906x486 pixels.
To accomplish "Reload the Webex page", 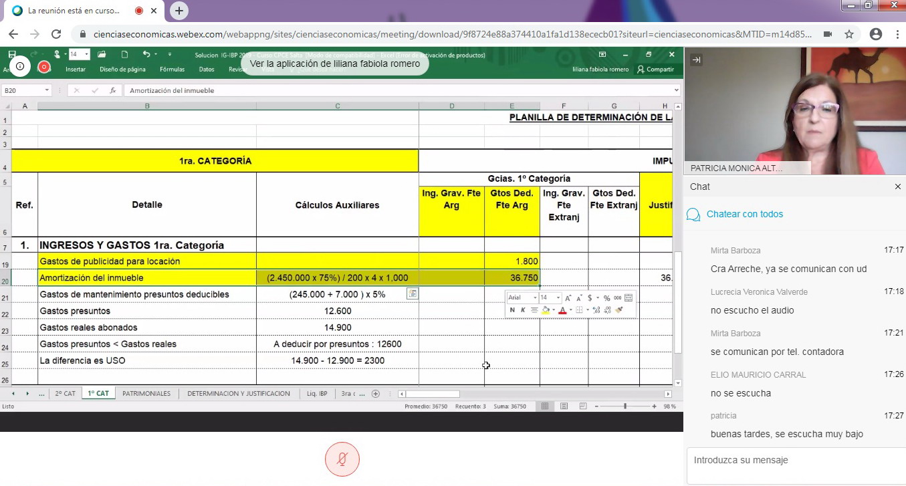I will [x=56, y=34].
